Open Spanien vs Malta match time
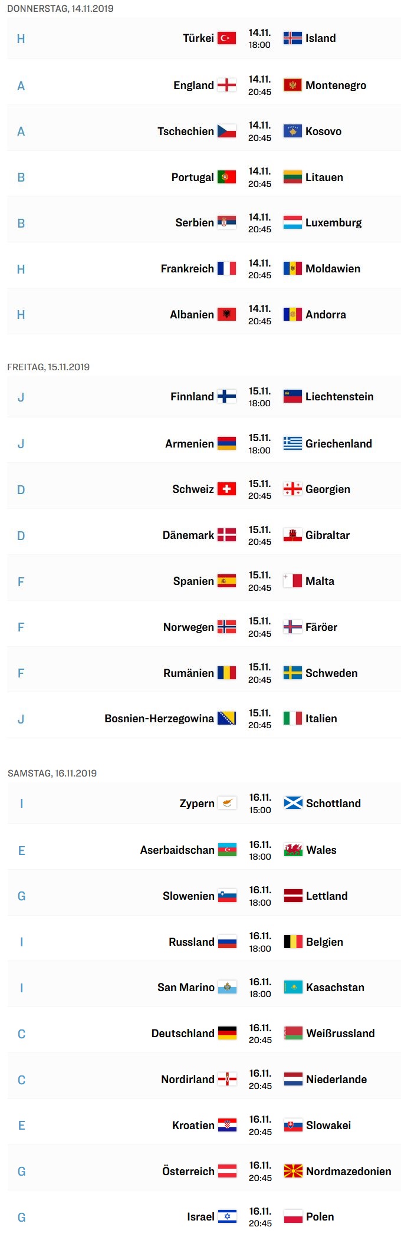The image size is (401, 1237). [x=259, y=581]
